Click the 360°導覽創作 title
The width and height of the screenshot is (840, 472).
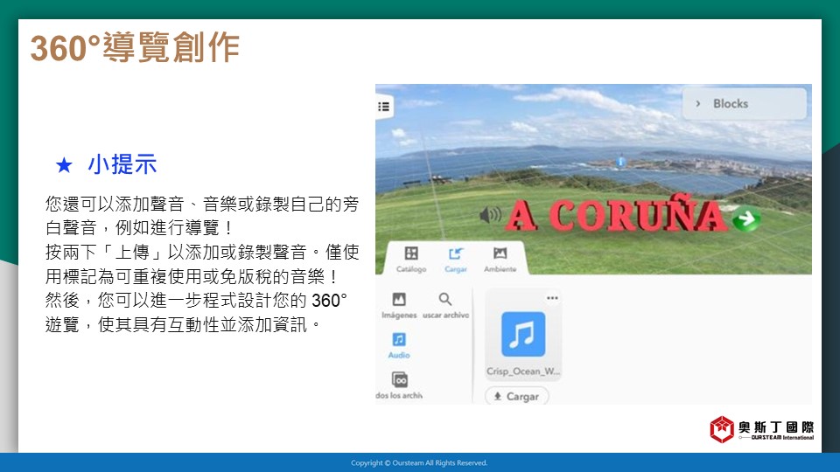coord(135,47)
